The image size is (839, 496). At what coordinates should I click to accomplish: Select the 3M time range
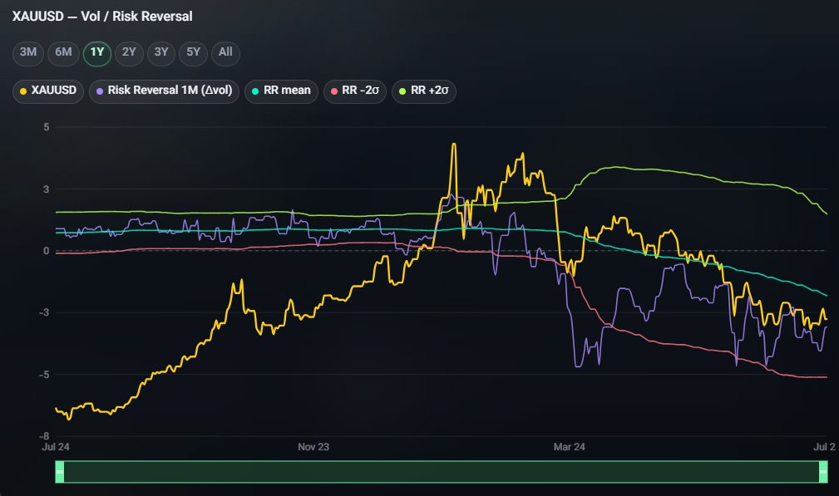click(x=27, y=53)
